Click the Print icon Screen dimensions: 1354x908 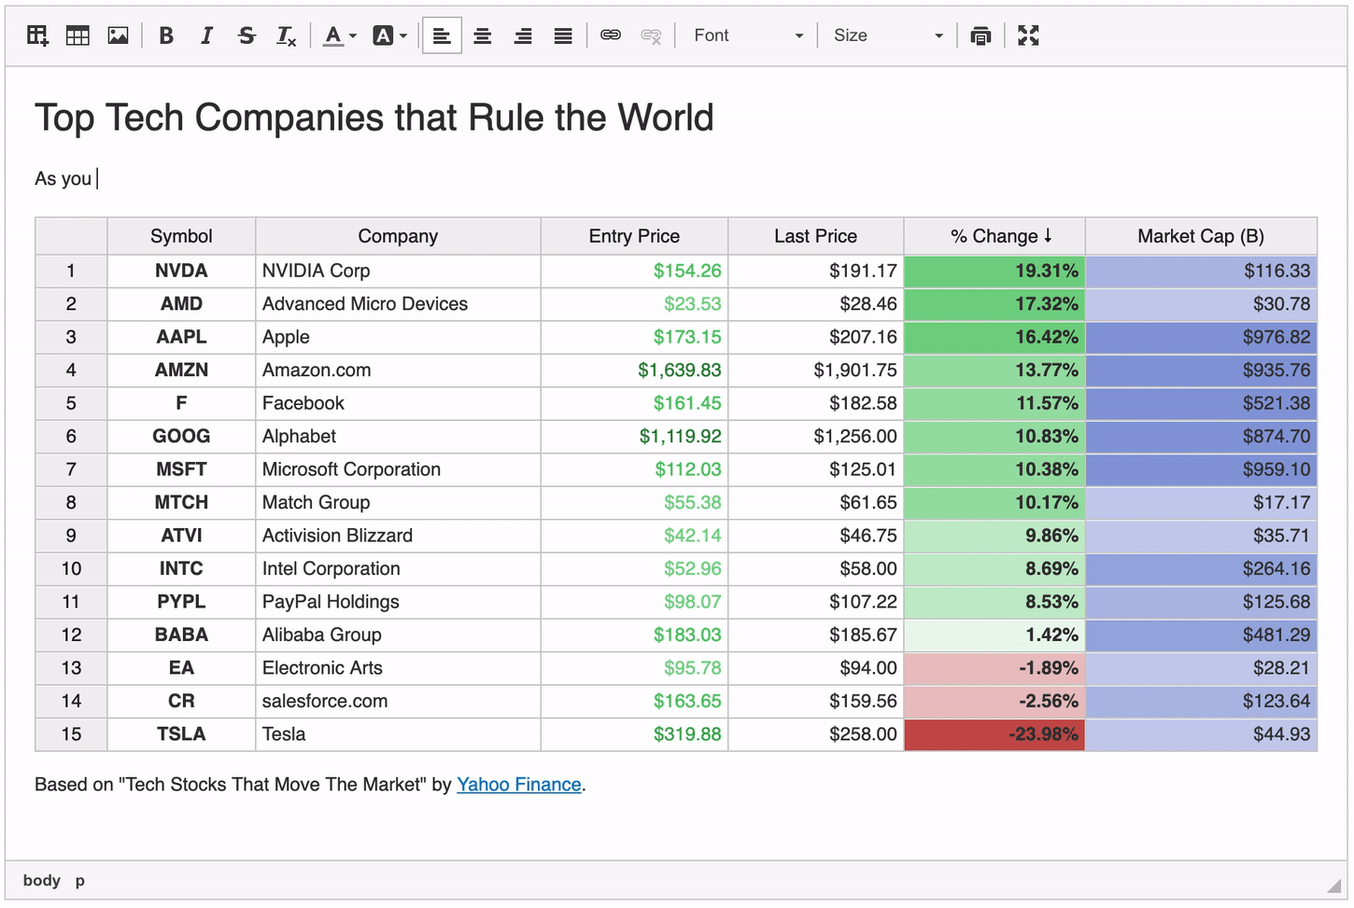pos(980,35)
